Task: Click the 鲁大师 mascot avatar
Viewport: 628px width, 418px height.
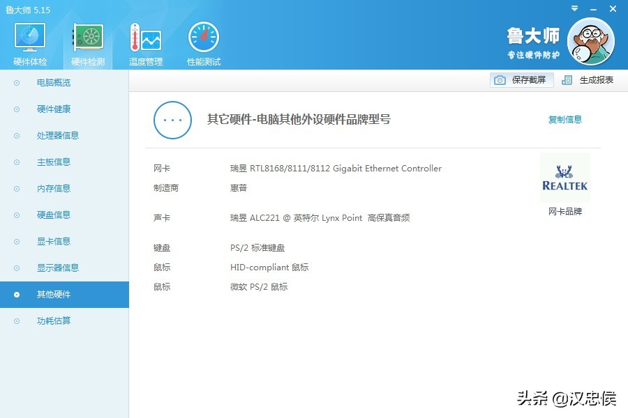Action: coord(591,41)
